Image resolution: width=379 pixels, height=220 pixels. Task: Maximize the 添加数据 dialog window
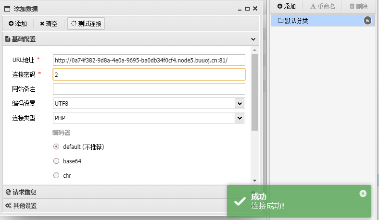click(247, 9)
